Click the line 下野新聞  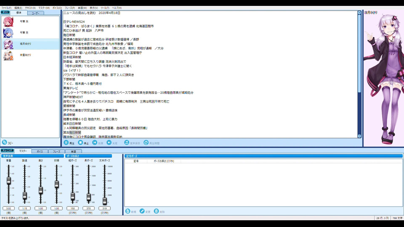pyautogui.click(x=69, y=79)
